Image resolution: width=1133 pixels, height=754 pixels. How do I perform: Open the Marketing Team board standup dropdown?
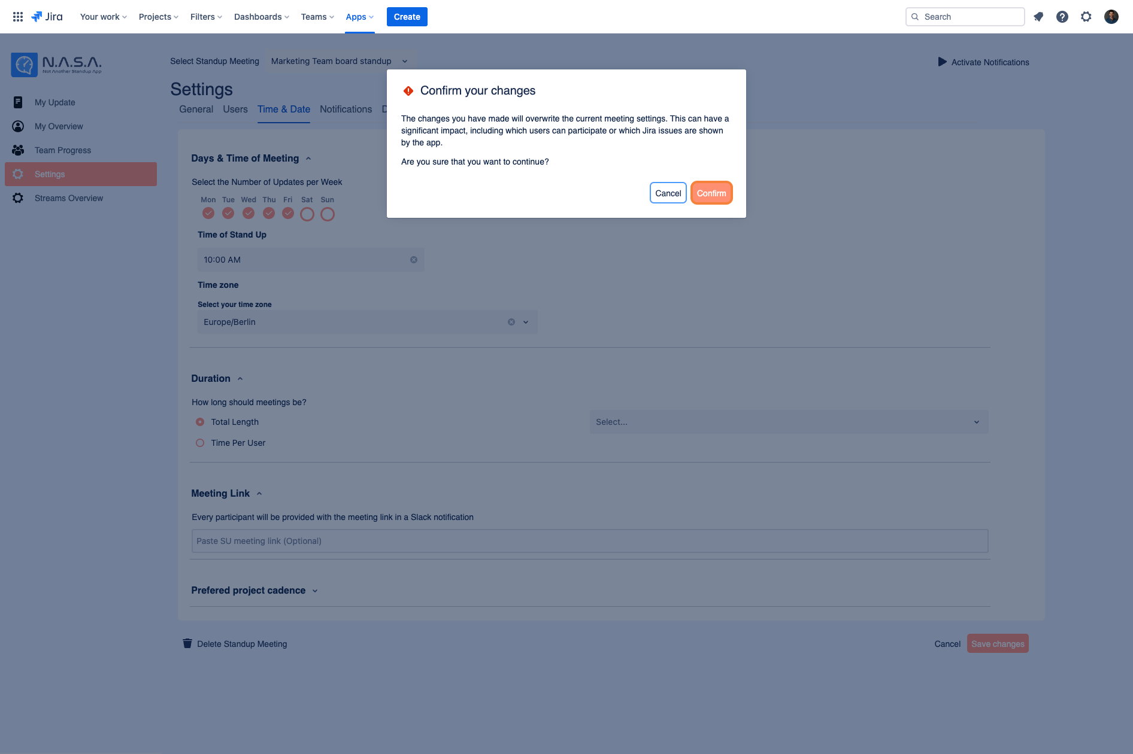click(x=340, y=61)
